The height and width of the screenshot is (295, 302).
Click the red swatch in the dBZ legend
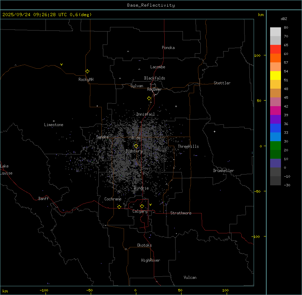(x=275, y=49)
